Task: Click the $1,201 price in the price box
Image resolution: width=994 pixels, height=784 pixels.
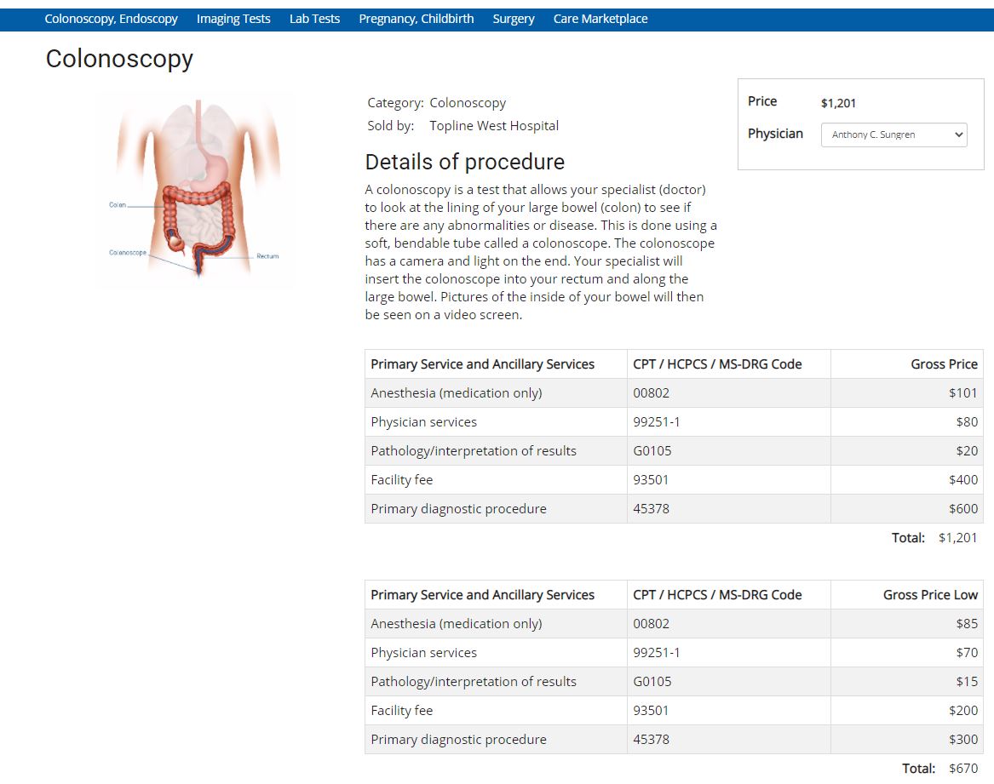Action: point(838,103)
